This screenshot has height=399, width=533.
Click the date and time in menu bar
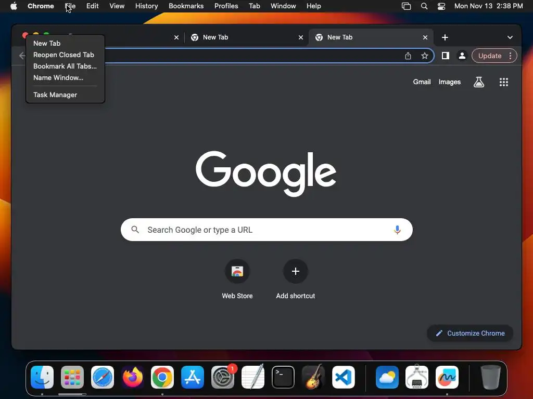[488, 6]
